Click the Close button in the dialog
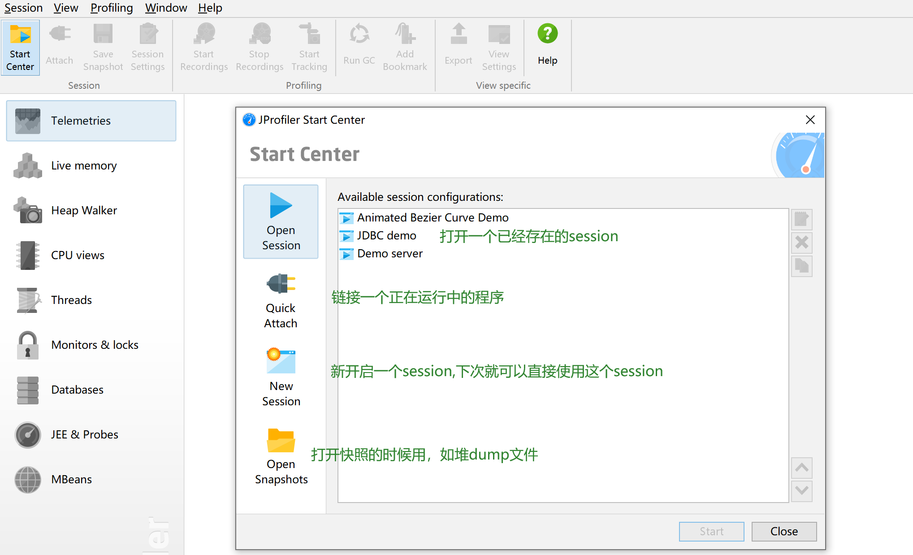The image size is (913, 555). point(784,531)
